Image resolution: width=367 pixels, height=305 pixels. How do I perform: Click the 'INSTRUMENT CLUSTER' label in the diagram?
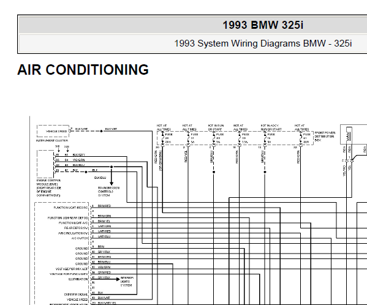point(52,141)
